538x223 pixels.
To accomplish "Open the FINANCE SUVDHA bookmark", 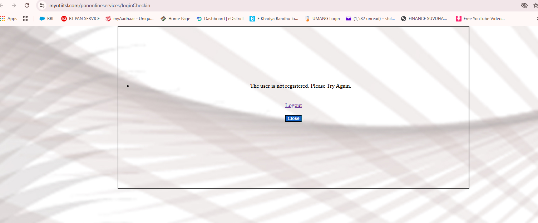I will pos(424,19).
